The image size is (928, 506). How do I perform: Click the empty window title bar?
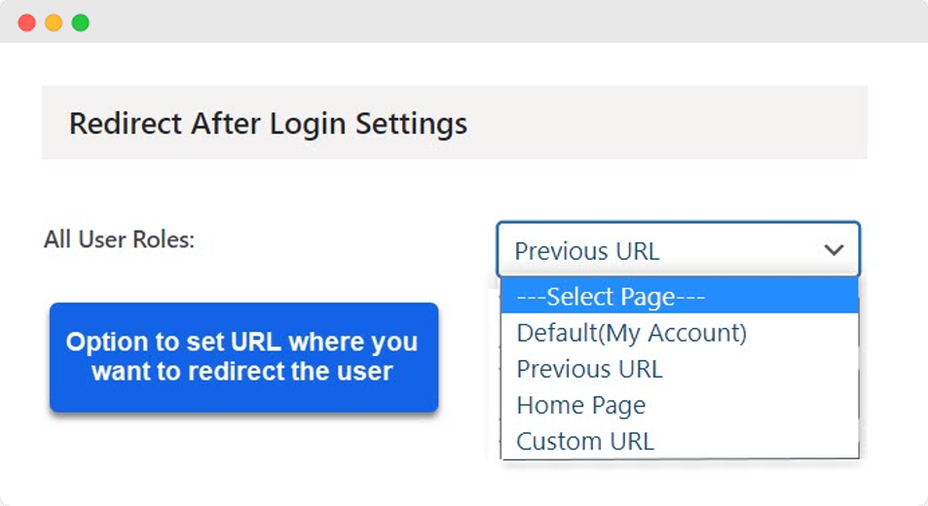(x=487, y=21)
